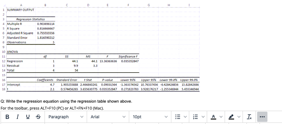Select the 'Regression' row label
The width and height of the screenshot is (282, 124).
[x=15, y=61]
